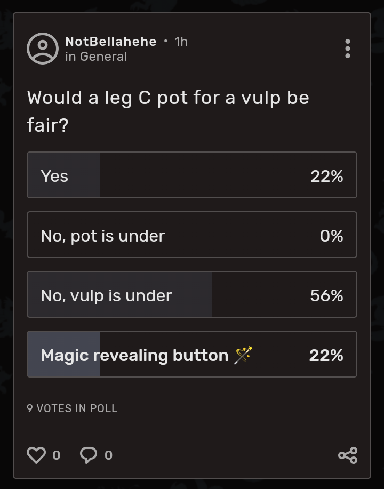Share the poll using the share icon
Viewport: 384px width, 489px height.
[348, 455]
